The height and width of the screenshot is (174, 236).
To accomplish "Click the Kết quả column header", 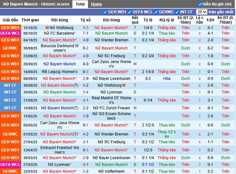I will (x=135, y=20).
